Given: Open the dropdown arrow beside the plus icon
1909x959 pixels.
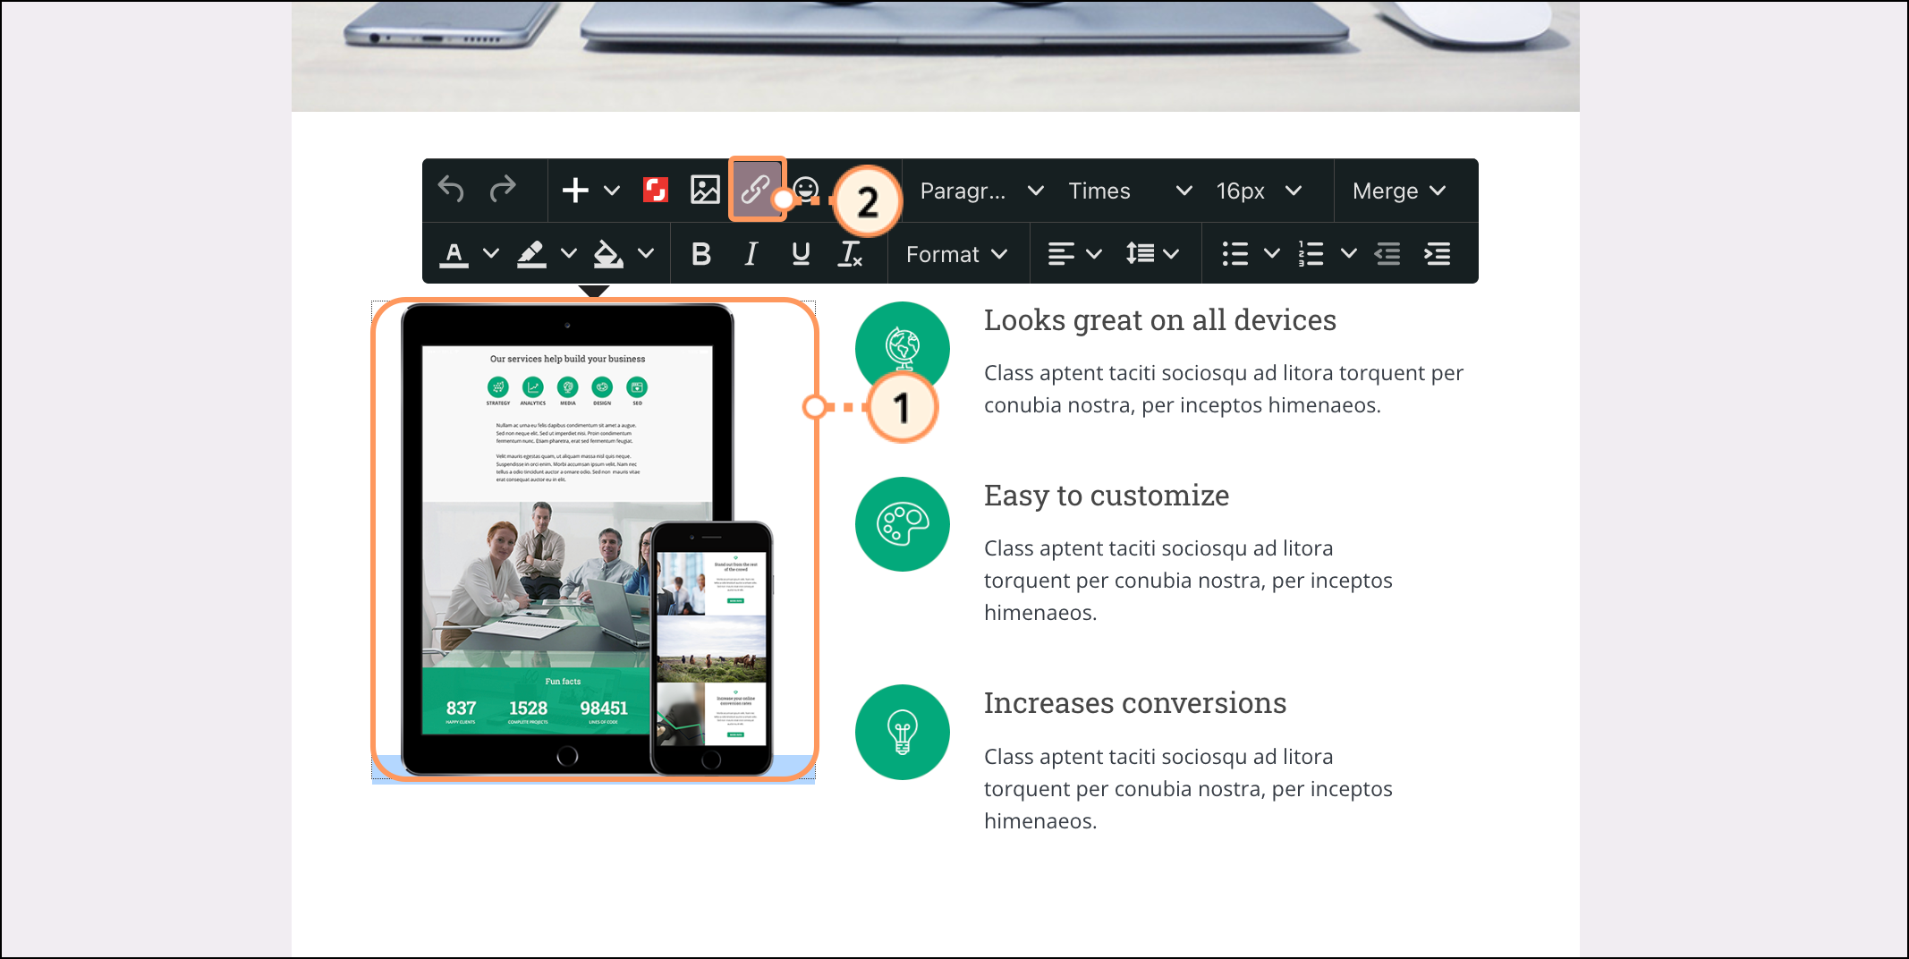Looking at the screenshot, I should pyautogui.click(x=612, y=191).
